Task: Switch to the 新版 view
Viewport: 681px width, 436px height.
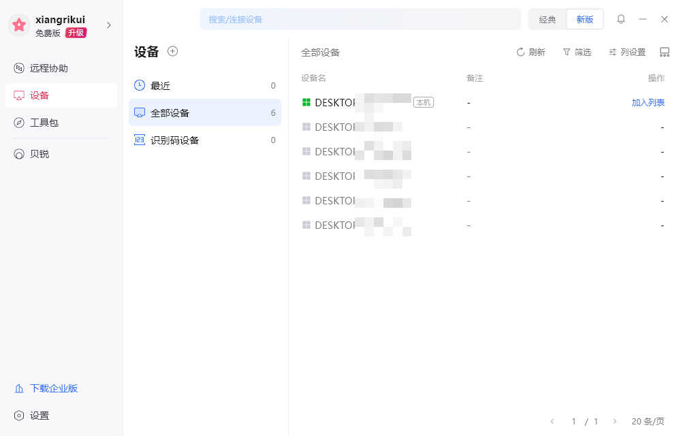Action: (x=584, y=20)
